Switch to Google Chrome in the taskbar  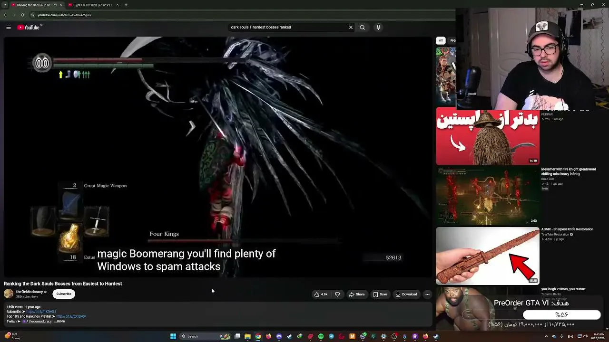tap(258, 336)
